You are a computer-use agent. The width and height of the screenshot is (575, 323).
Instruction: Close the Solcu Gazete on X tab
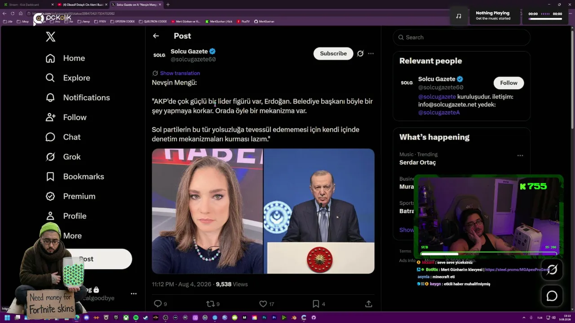tap(160, 4)
